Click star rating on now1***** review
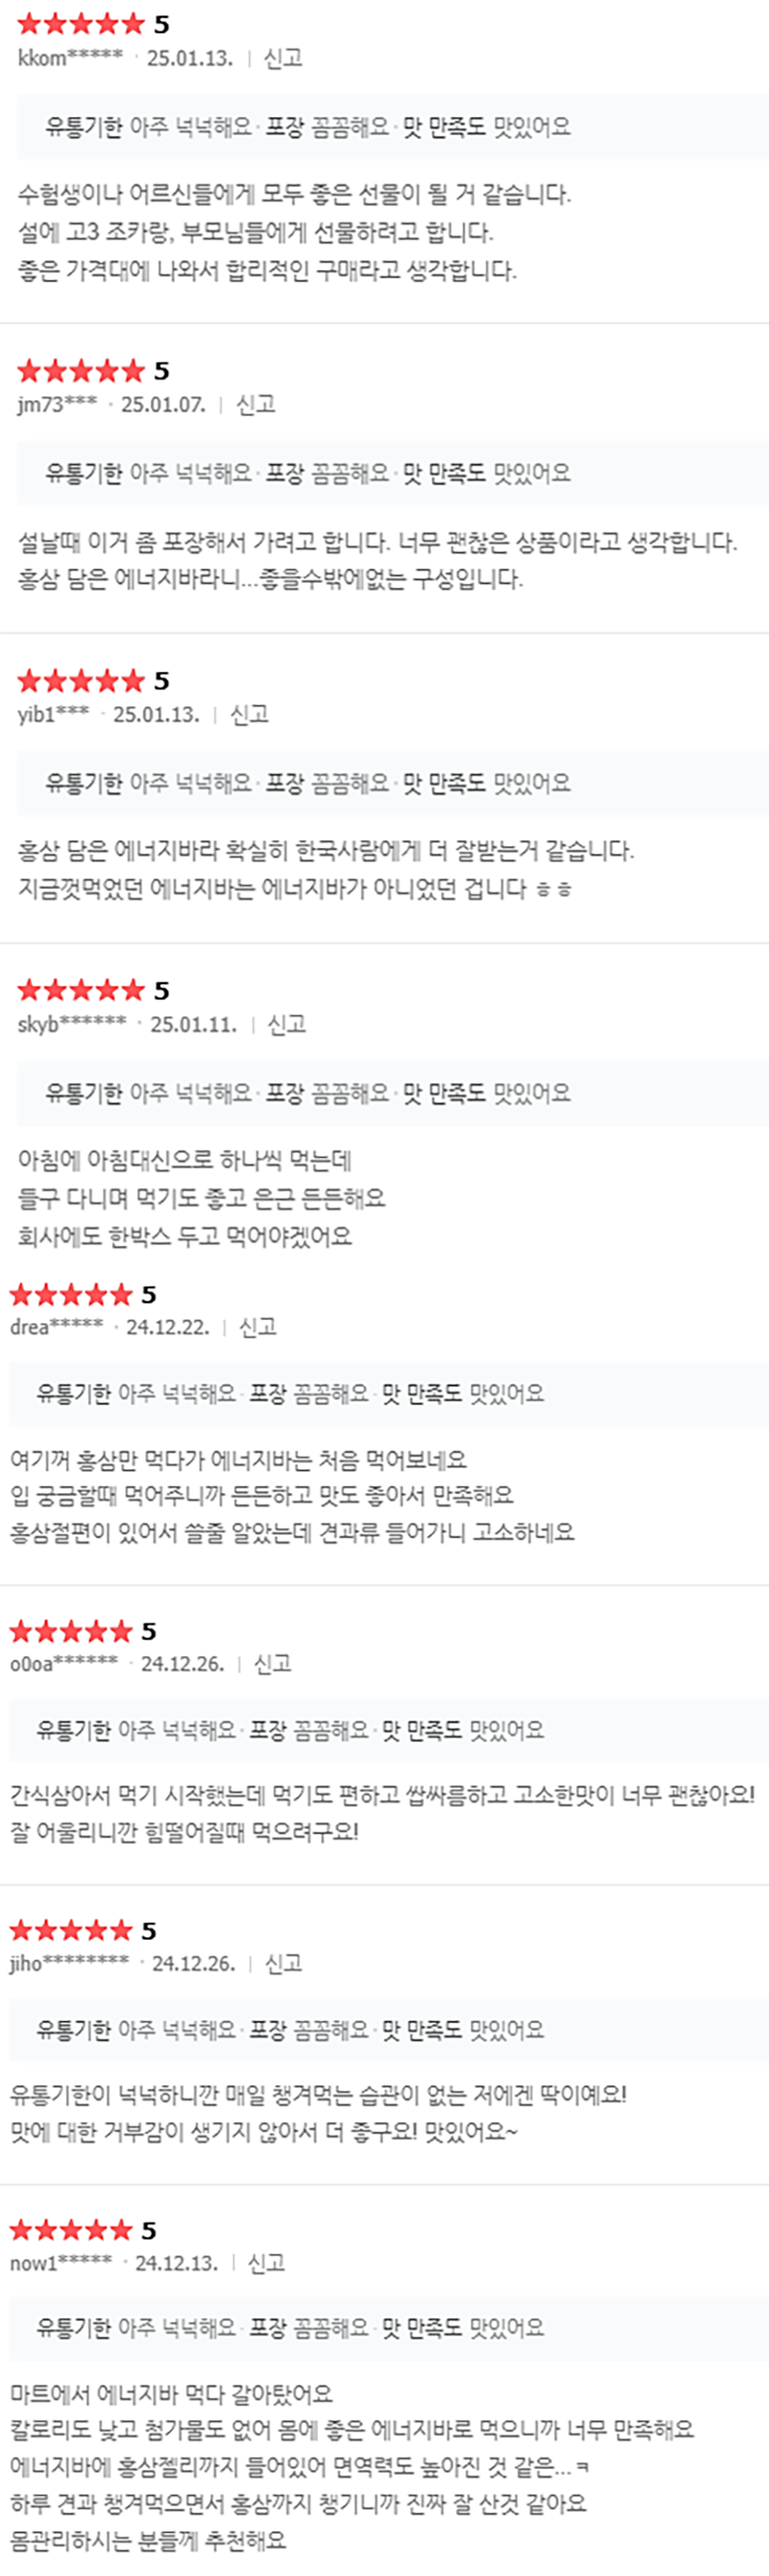Screen dimensions: 769x2576 click(71, 2230)
